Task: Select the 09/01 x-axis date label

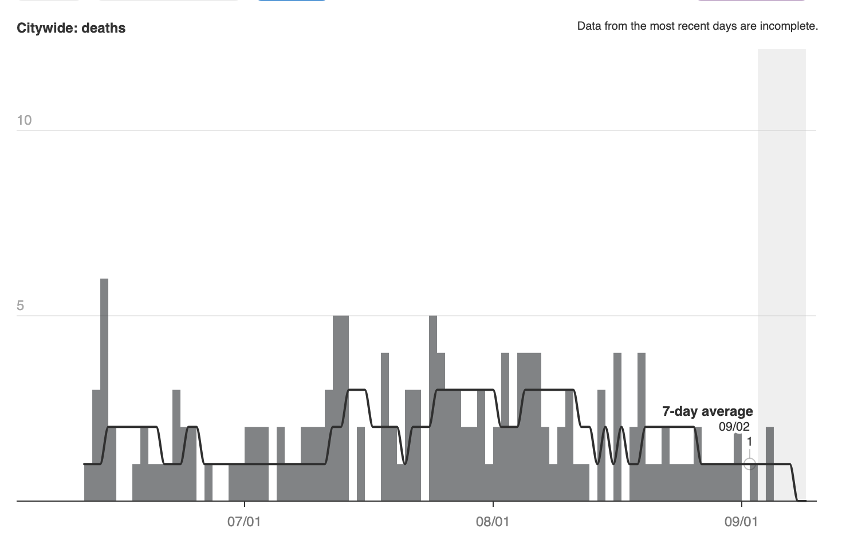Action: point(741,522)
